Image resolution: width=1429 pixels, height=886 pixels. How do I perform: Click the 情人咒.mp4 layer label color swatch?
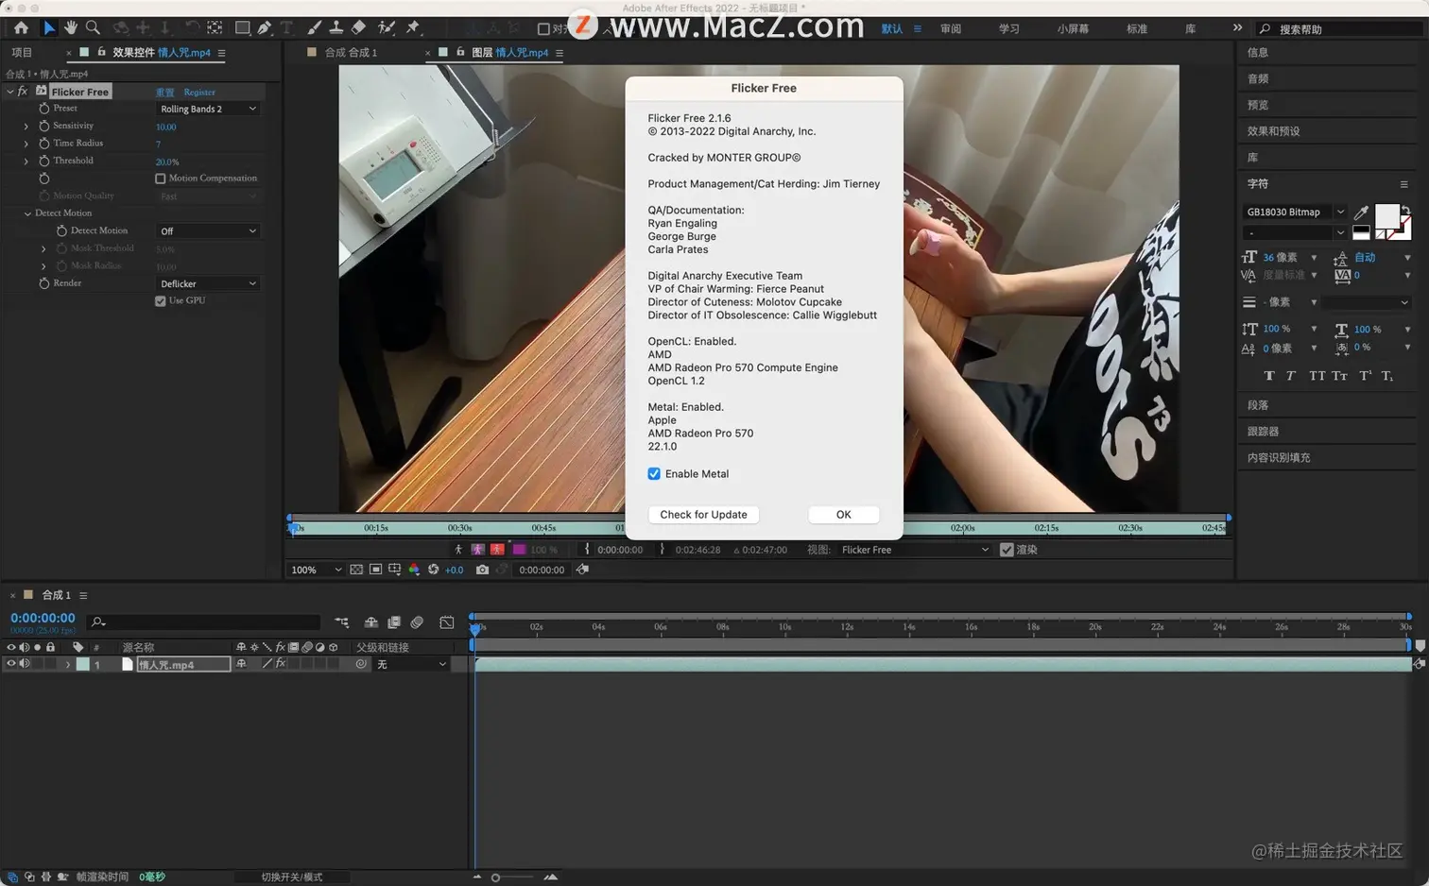[83, 665]
